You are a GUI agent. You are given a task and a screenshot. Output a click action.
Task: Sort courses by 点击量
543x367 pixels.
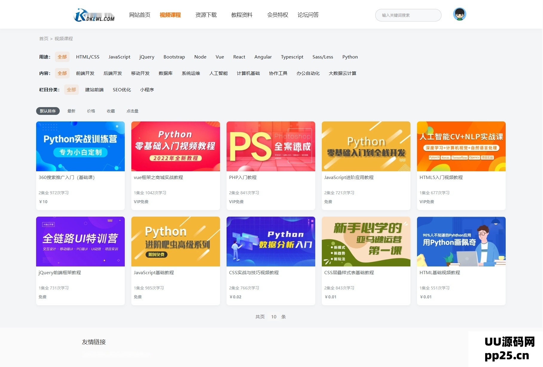tap(132, 111)
